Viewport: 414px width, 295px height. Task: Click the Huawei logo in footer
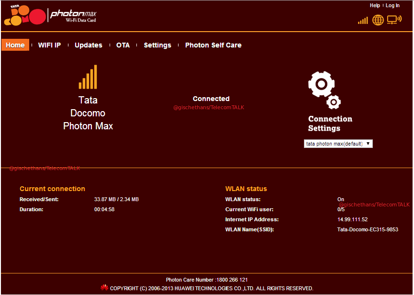104,288
